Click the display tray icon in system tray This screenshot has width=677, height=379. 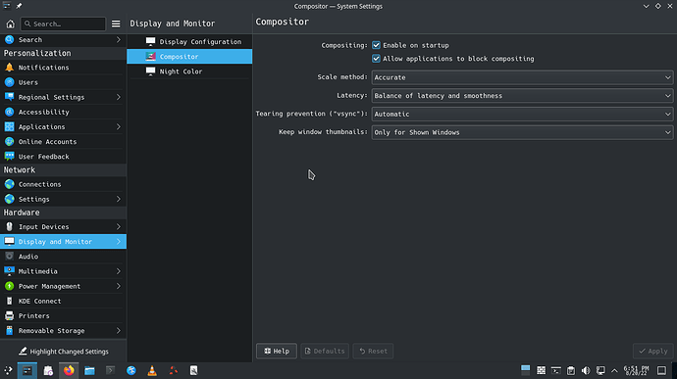(600, 370)
